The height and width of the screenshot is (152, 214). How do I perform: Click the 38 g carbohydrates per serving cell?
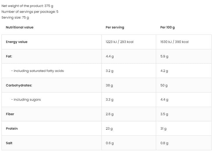pos(109,85)
